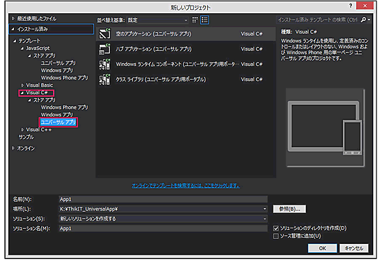Select 'Windows Phone アプリ' under JavaScript
379x261 pixels.
64,78
